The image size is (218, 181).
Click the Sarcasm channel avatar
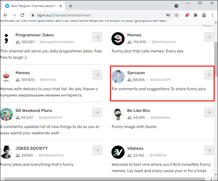(x=118, y=77)
